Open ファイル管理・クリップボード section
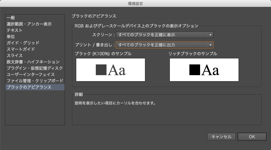 pyautogui.click(x=35, y=81)
